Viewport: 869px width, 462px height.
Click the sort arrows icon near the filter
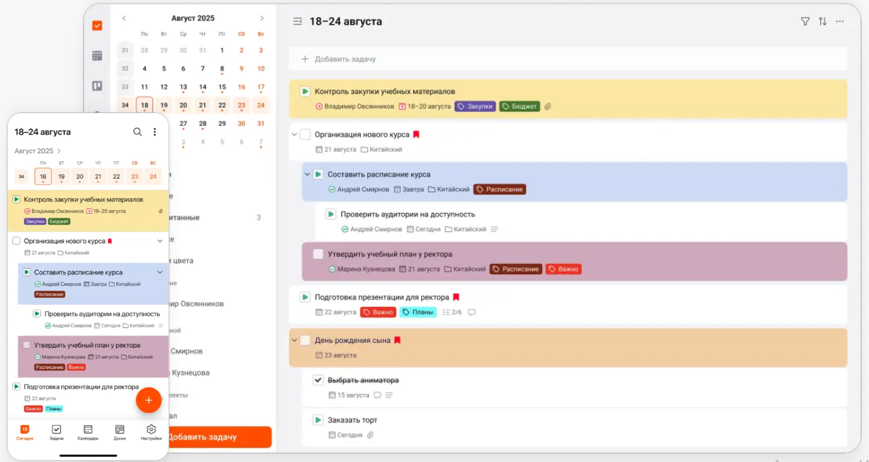pyautogui.click(x=823, y=21)
